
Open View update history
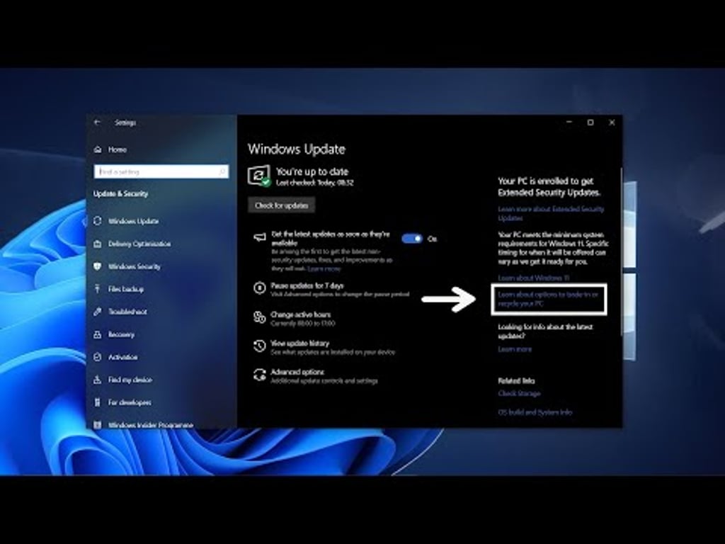299,344
